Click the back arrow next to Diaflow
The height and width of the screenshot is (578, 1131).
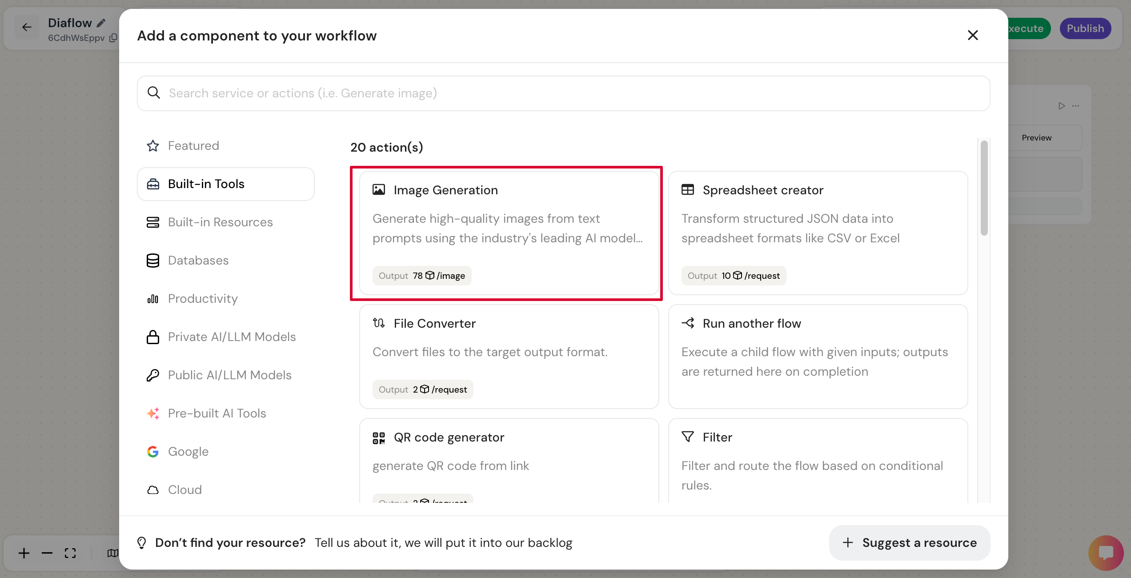click(27, 28)
